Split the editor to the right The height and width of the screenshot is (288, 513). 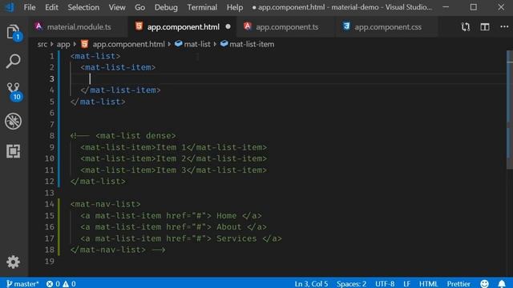pos(485,26)
